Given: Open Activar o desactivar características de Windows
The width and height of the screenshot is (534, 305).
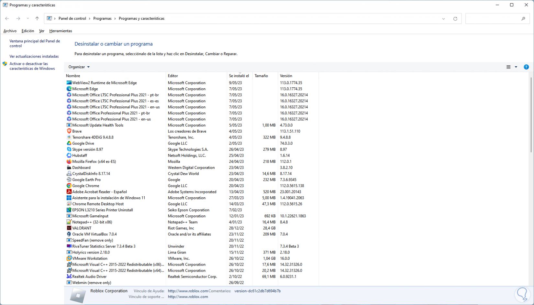Looking at the screenshot, I should 32,66.
